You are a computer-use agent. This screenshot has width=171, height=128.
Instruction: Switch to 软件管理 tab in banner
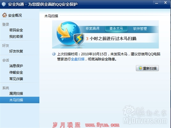tap(140, 29)
